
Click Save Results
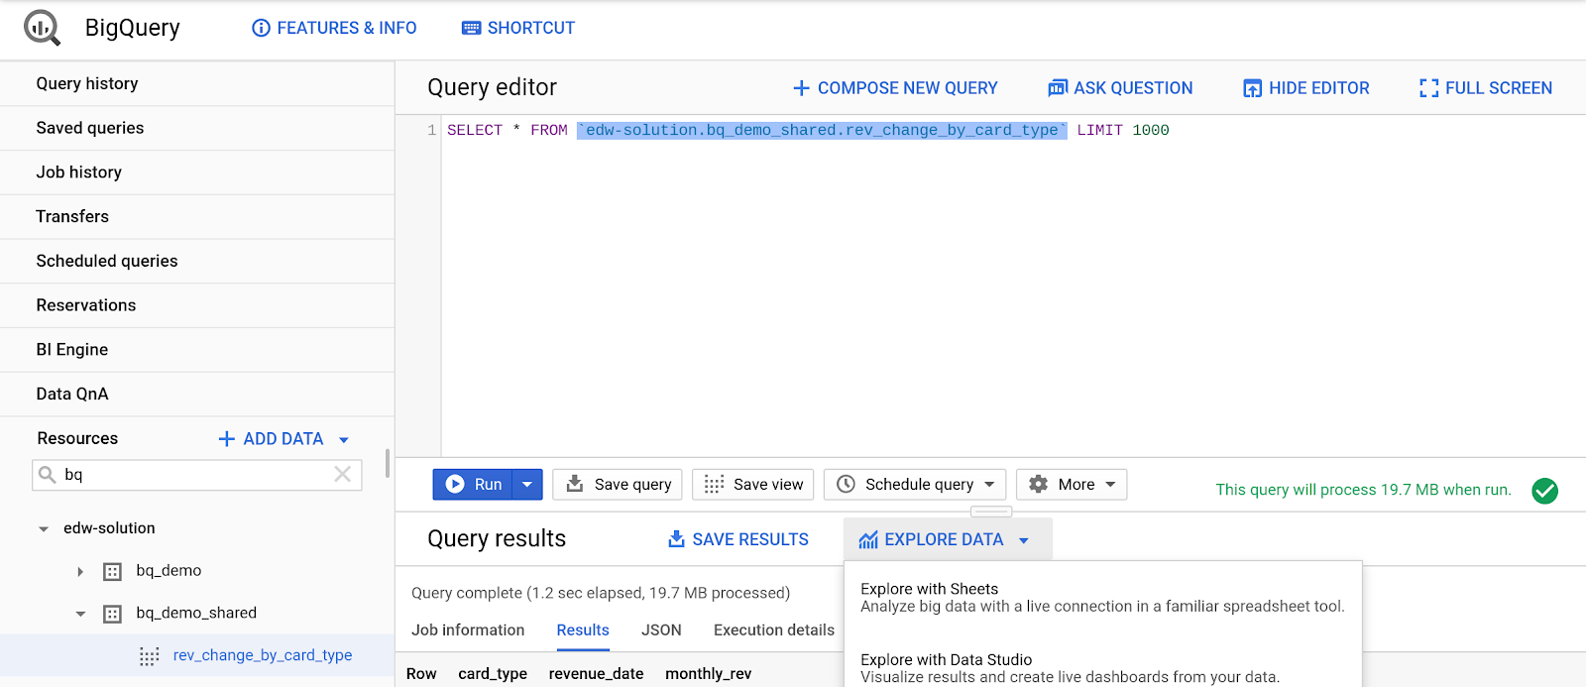[x=738, y=539]
